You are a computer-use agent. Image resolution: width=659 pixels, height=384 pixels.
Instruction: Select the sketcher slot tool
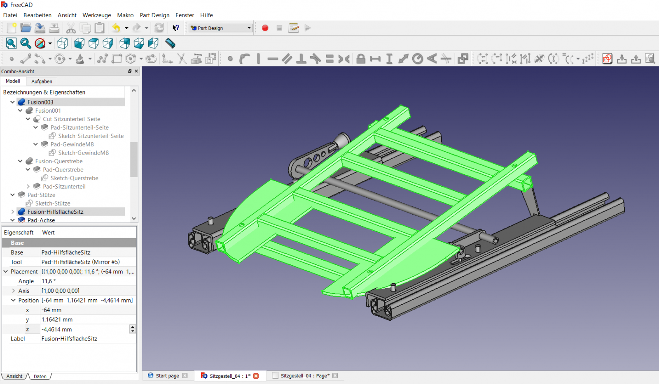pyautogui.click(x=151, y=59)
